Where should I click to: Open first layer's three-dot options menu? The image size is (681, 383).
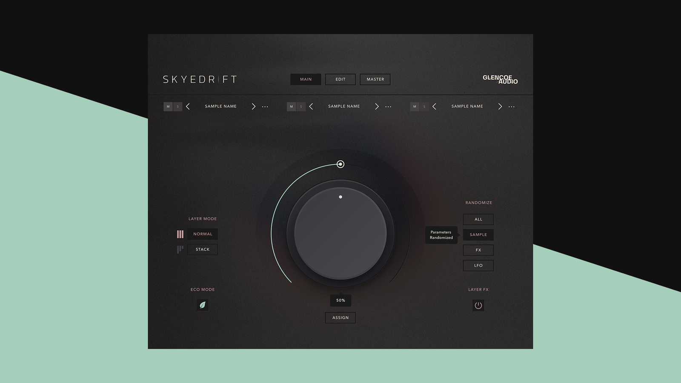point(265,107)
